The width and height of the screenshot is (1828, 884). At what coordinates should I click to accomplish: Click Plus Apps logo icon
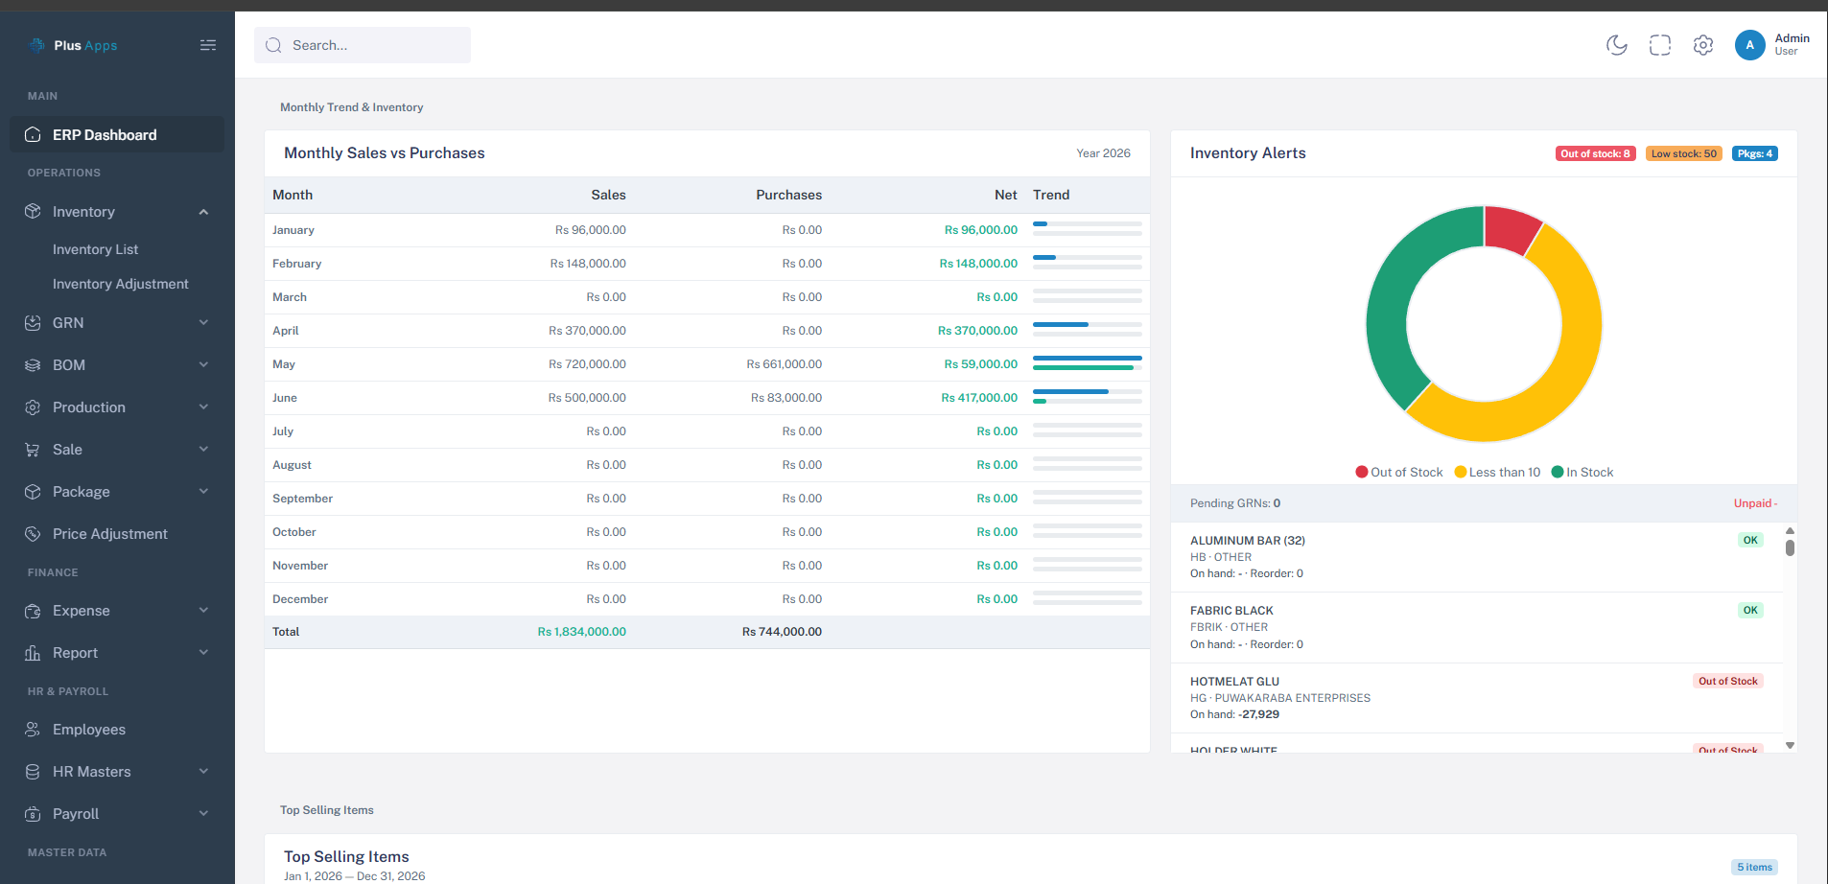point(37,45)
